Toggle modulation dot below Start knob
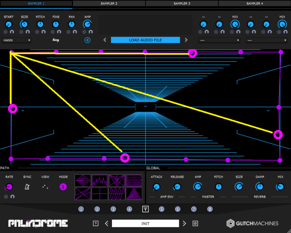The width and height of the screenshot is (291, 233). point(6,32)
